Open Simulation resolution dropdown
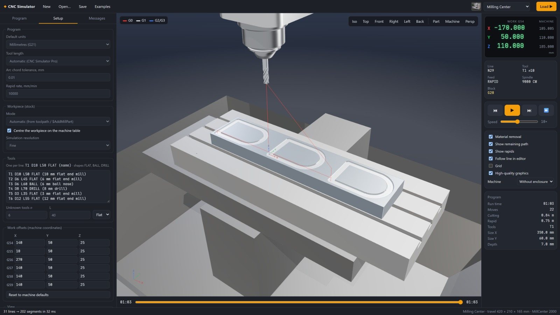560x315 pixels. click(x=58, y=145)
